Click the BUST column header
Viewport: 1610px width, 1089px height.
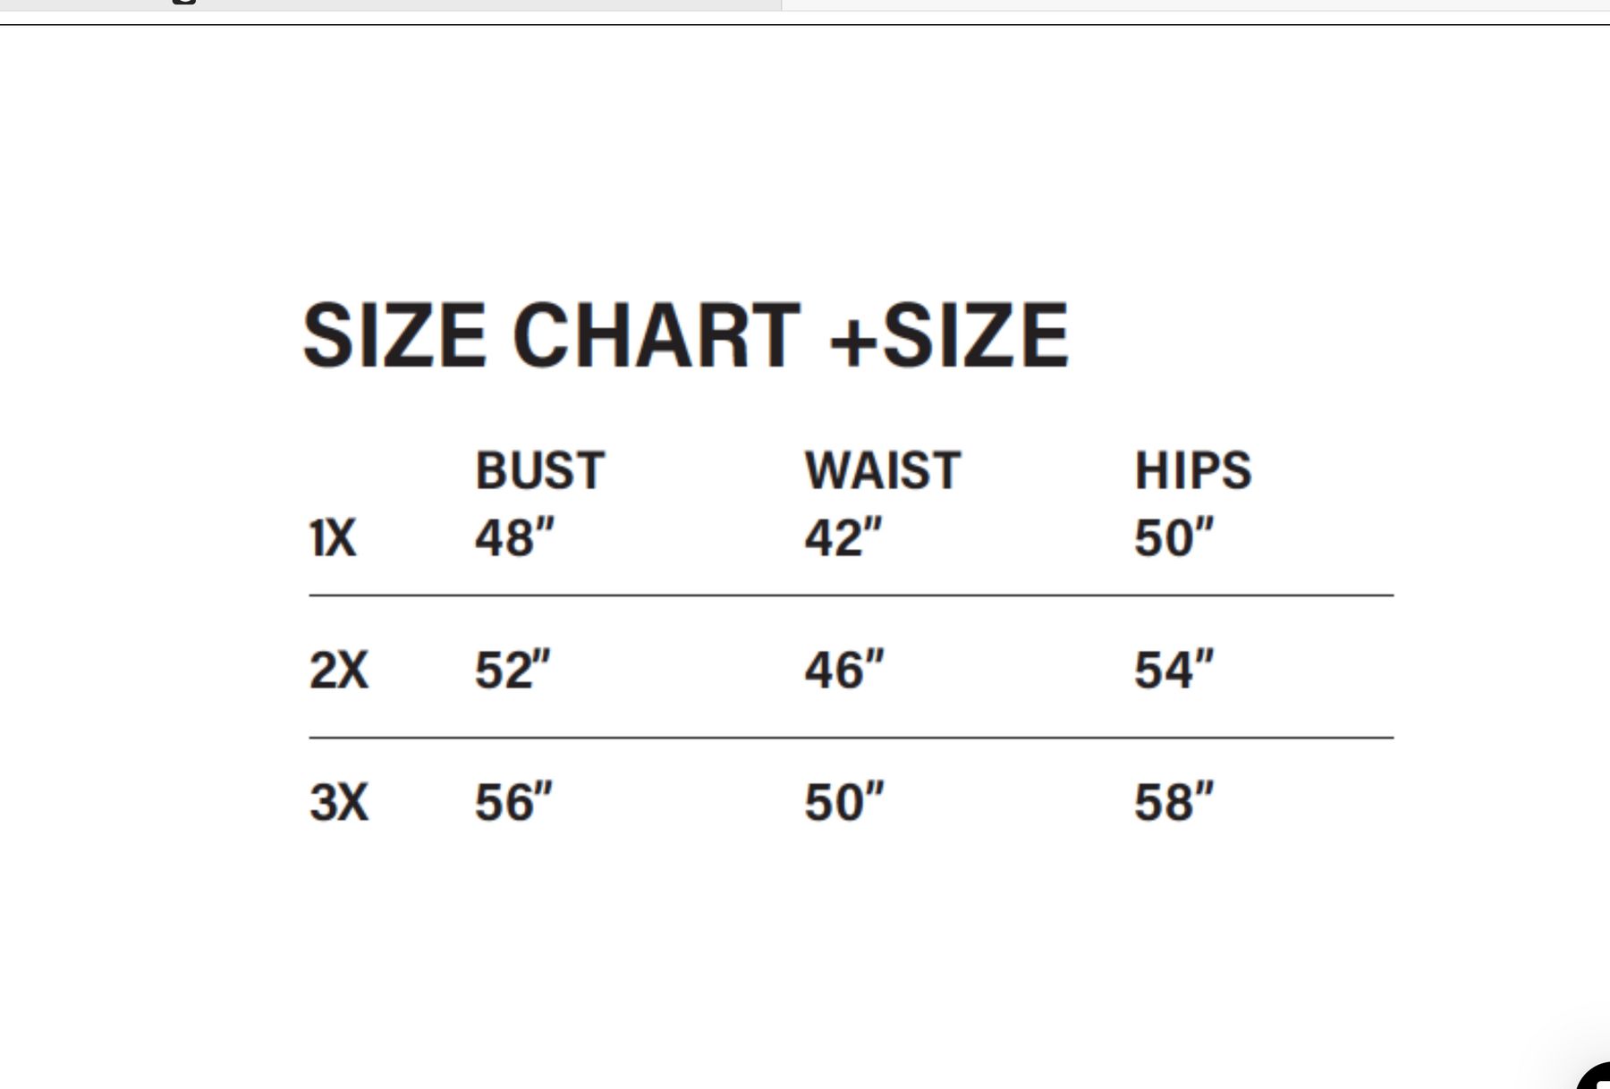pyautogui.click(x=540, y=470)
